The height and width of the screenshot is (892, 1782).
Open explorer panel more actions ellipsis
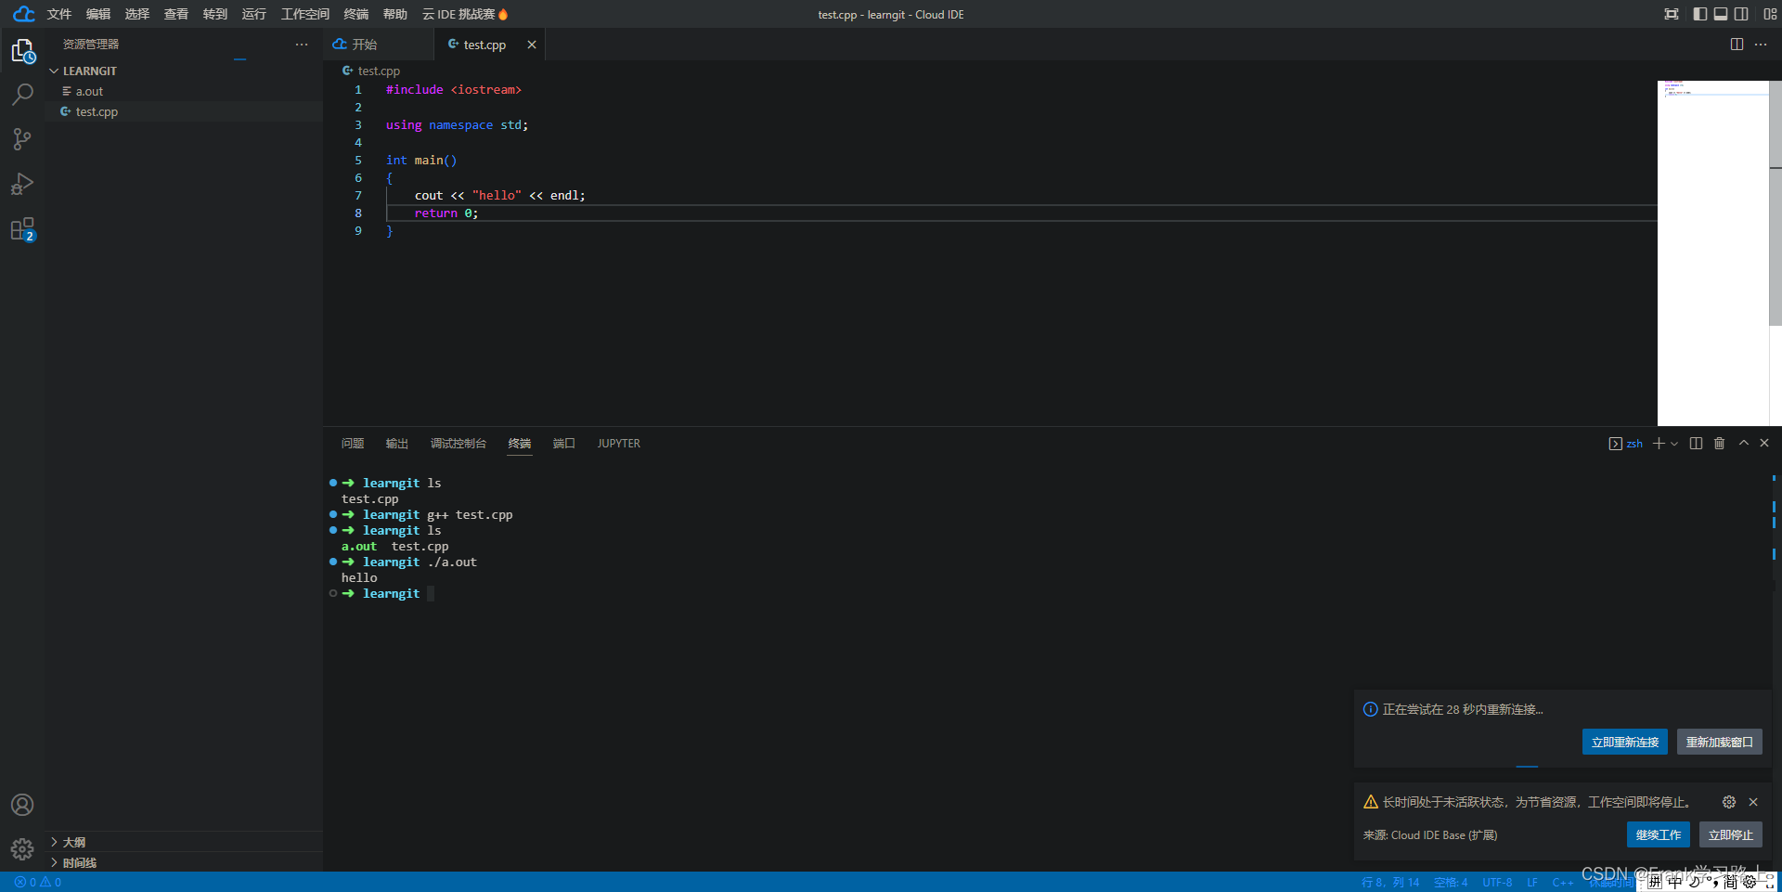point(302,45)
